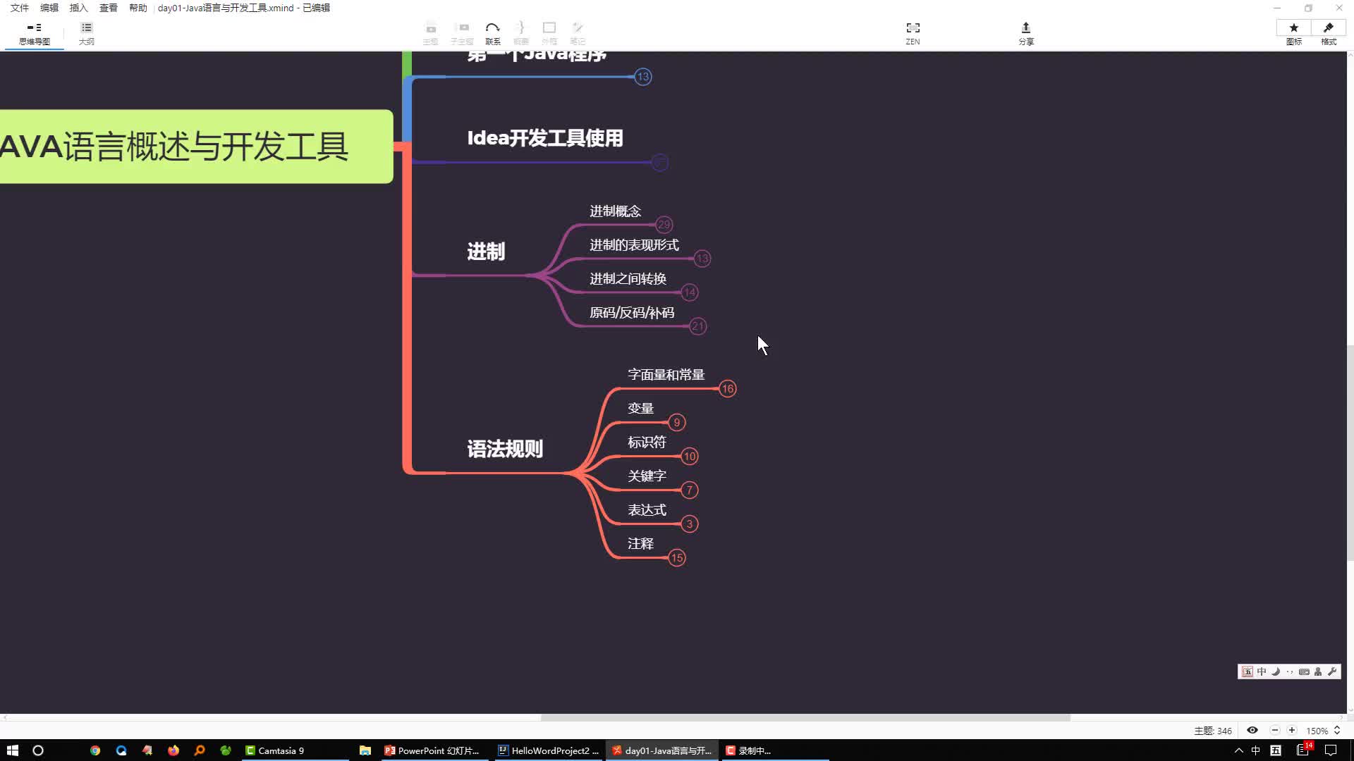Expand 进制之间转换 collapsed badge 14
Viewport: 1354px width, 761px height.
point(690,292)
